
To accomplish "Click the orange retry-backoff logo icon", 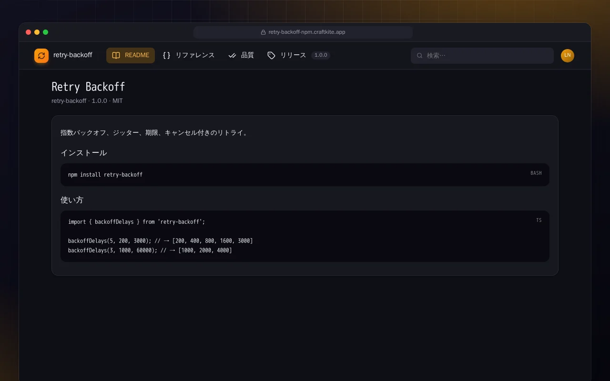I will tap(41, 56).
